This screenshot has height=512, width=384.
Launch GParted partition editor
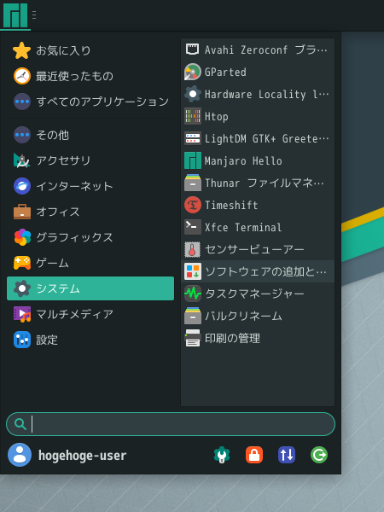point(258,72)
